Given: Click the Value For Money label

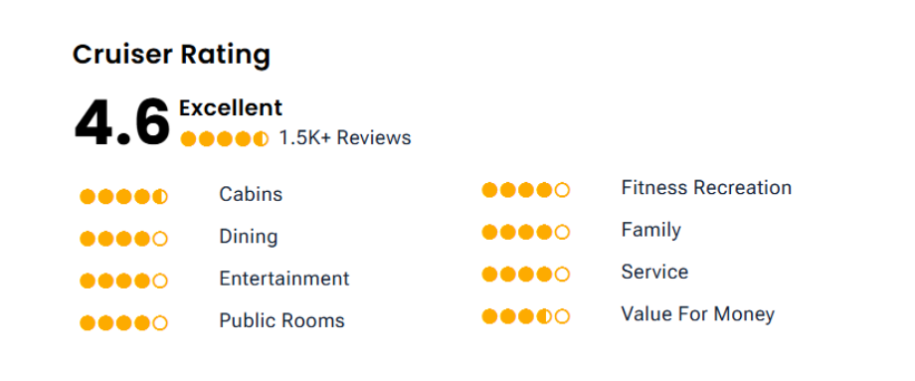Looking at the screenshot, I should (x=698, y=314).
